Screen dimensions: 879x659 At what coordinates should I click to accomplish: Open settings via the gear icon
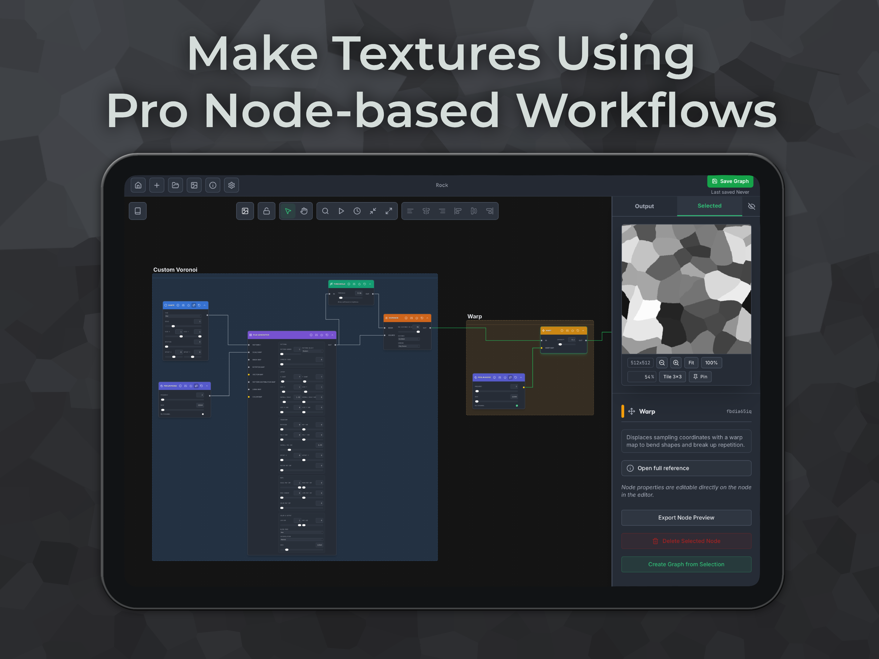[x=231, y=185]
